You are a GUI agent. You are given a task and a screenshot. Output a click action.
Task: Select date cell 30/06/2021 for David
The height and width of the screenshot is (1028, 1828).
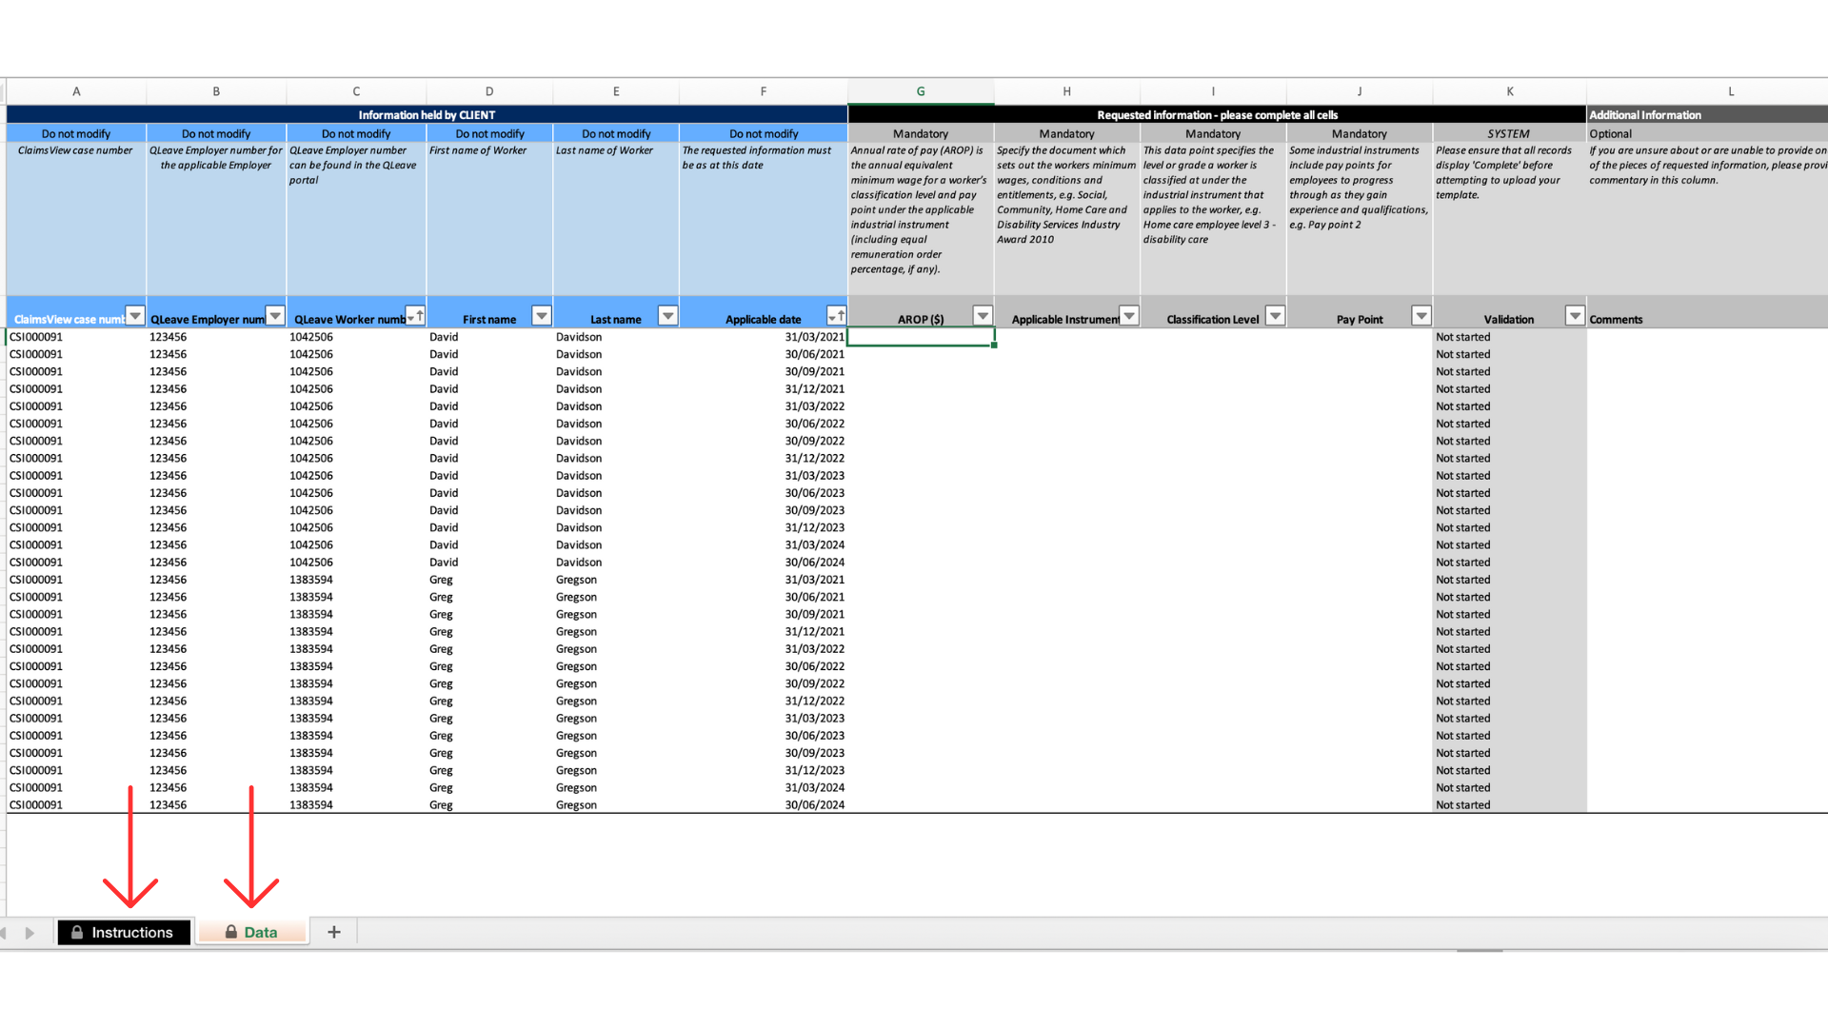[x=764, y=354]
